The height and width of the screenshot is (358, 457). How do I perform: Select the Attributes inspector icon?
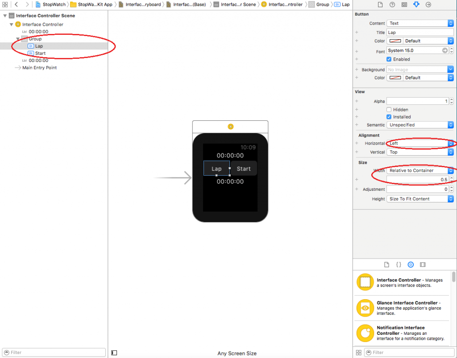(411, 264)
